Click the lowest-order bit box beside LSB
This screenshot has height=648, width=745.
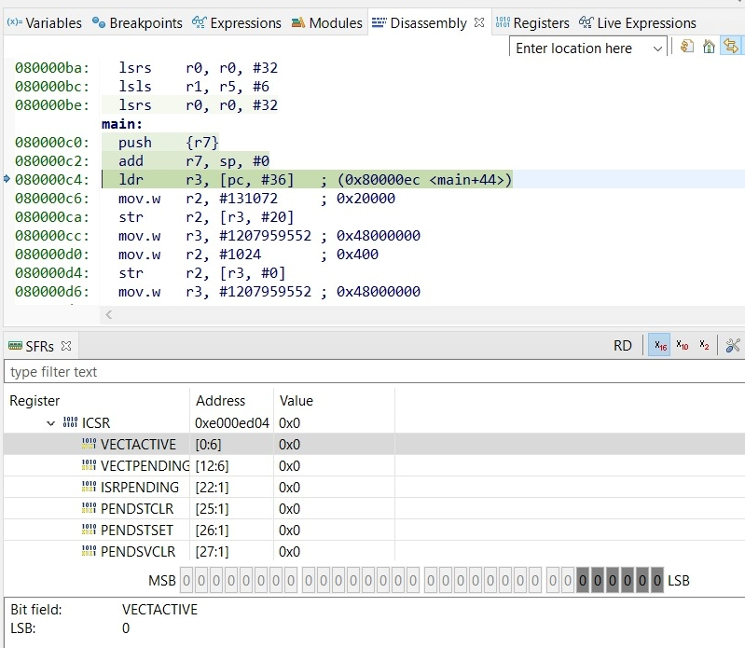657,580
